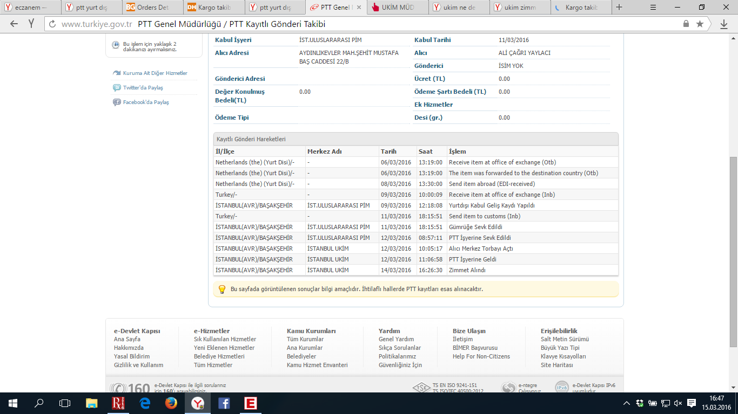Image resolution: width=738 pixels, height=414 pixels.
Task: Click the Zimmet Alındı table cell
Action: (x=533, y=270)
